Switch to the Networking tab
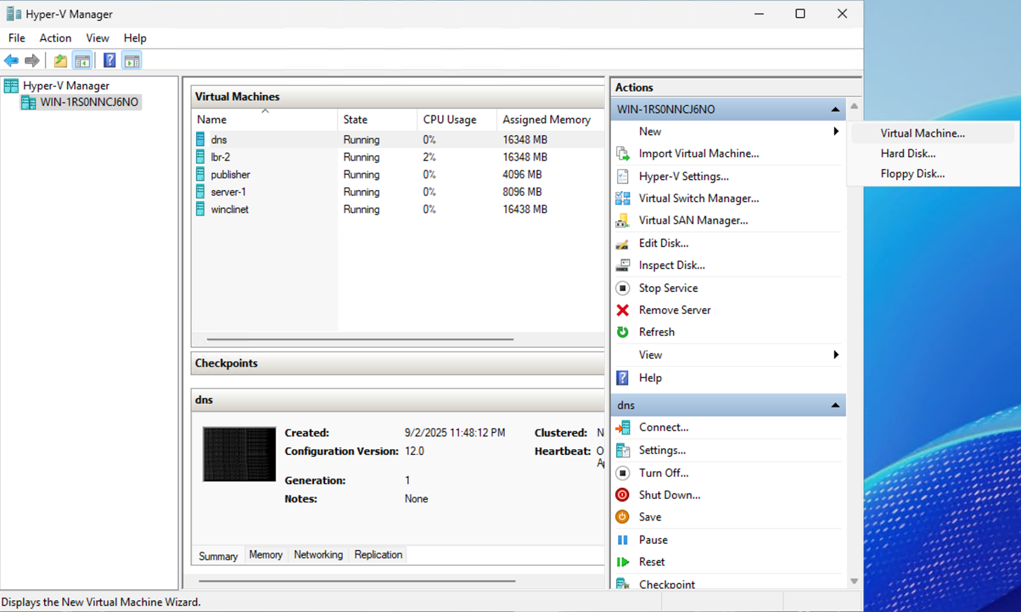This screenshot has width=1021, height=612. 318,555
